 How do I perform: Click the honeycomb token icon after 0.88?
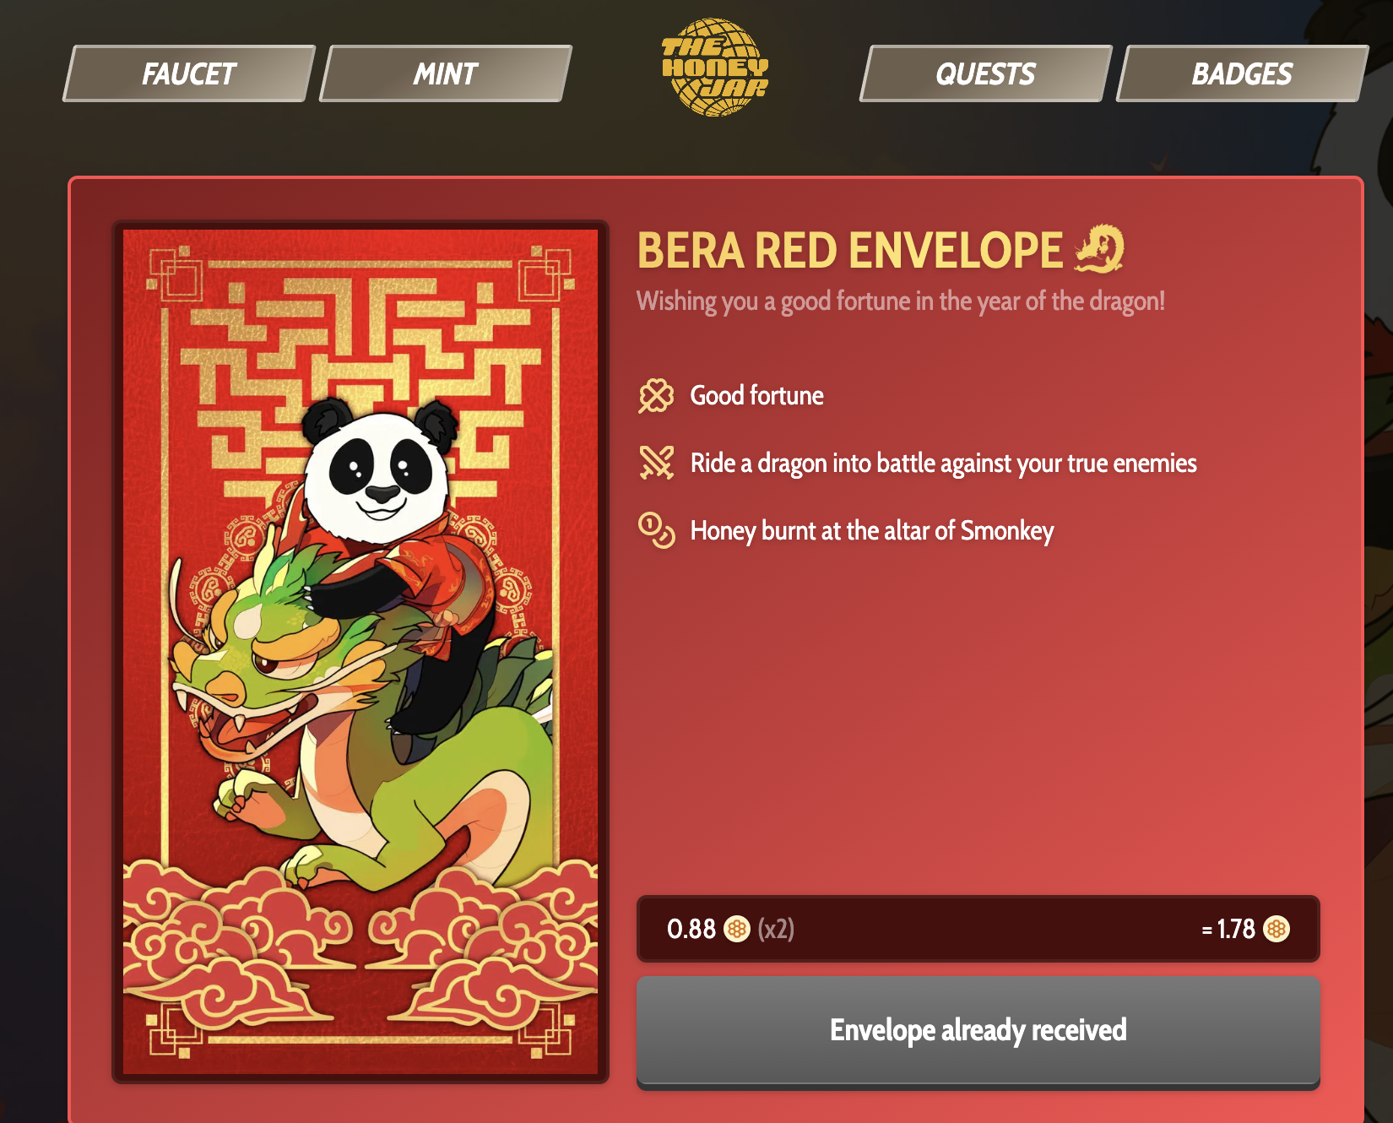tap(737, 929)
